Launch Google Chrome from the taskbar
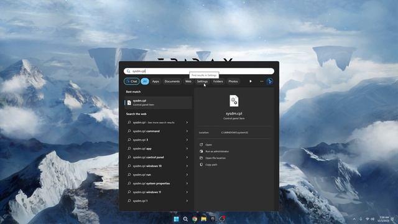 pos(195,219)
